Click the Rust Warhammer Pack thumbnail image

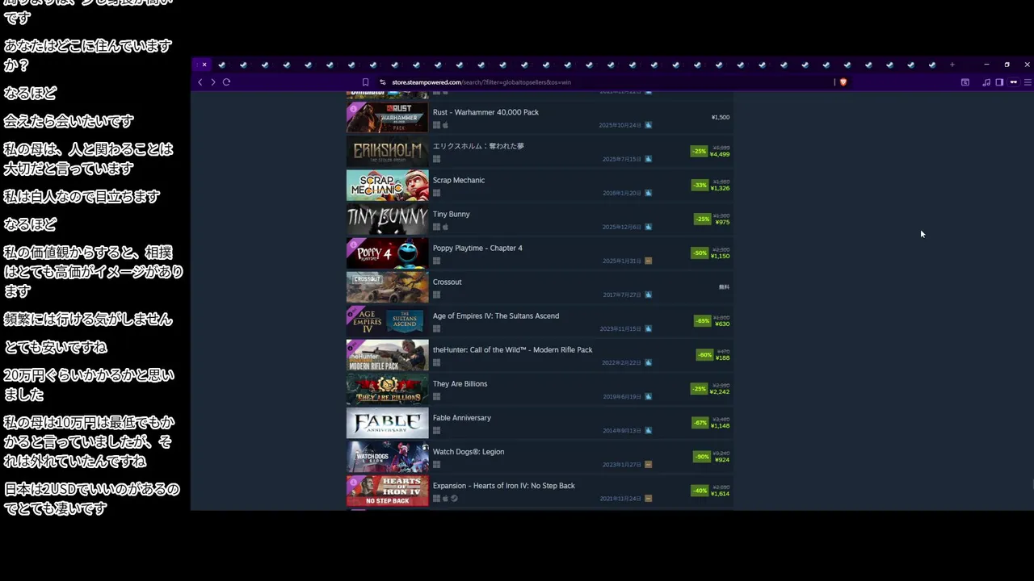(x=388, y=117)
